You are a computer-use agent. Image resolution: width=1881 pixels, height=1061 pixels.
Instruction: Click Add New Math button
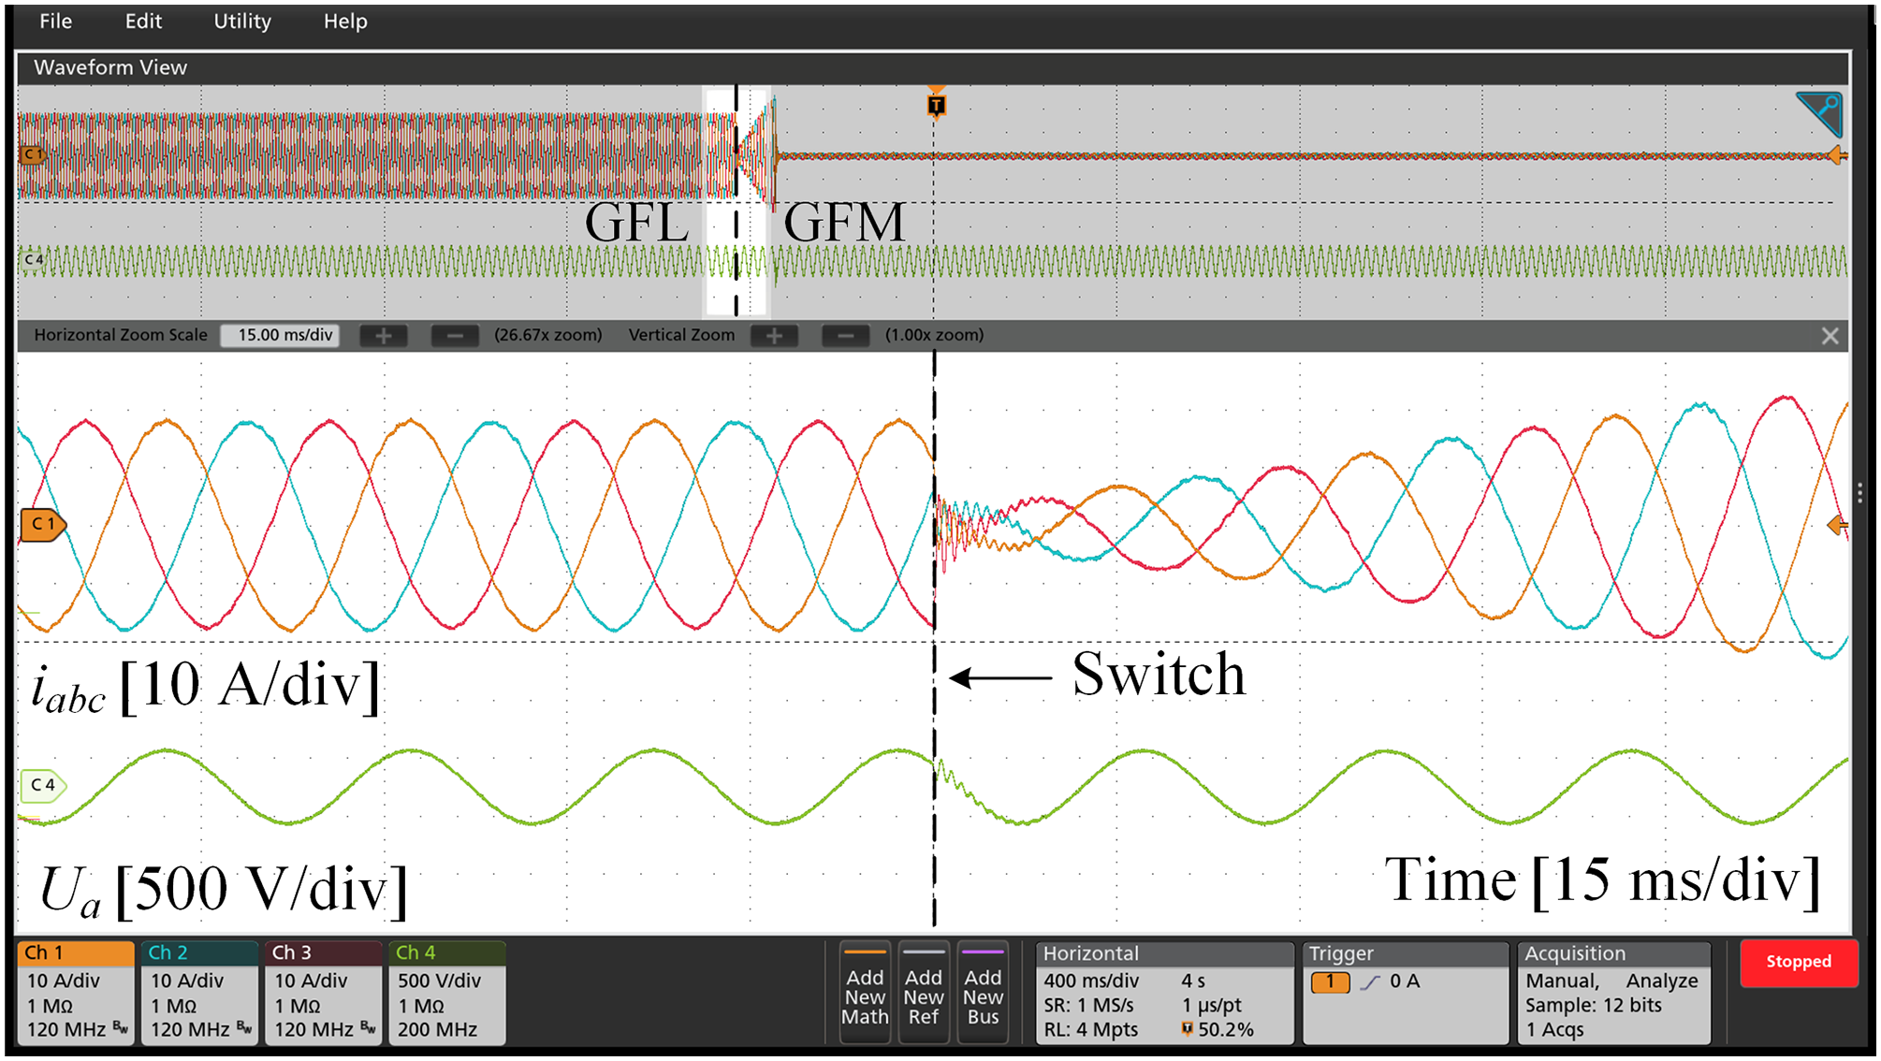click(865, 993)
